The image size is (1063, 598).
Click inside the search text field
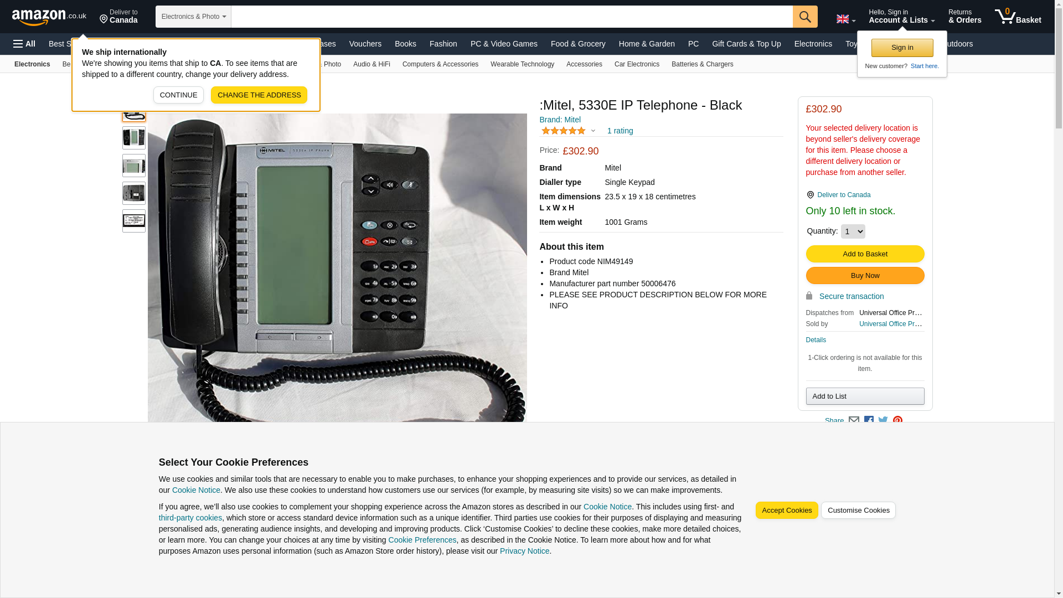512,17
